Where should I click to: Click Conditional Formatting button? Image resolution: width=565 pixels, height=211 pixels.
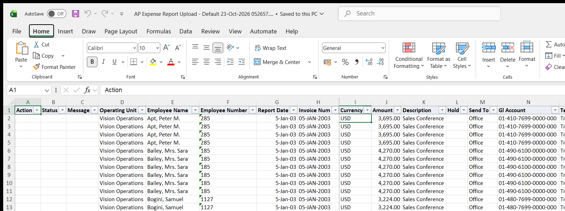409,55
